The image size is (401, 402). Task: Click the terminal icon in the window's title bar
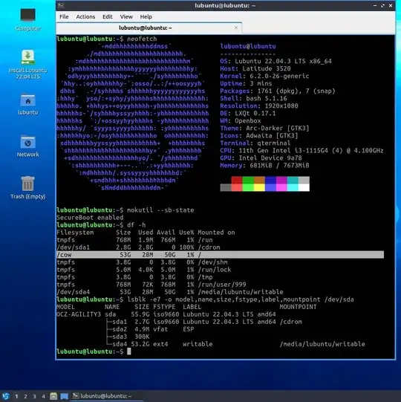pyautogui.click(x=61, y=5)
